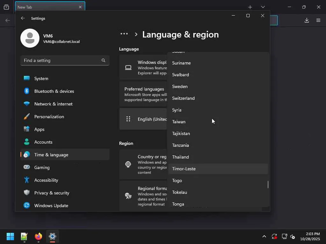Click the browser back arrow

[8, 20]
